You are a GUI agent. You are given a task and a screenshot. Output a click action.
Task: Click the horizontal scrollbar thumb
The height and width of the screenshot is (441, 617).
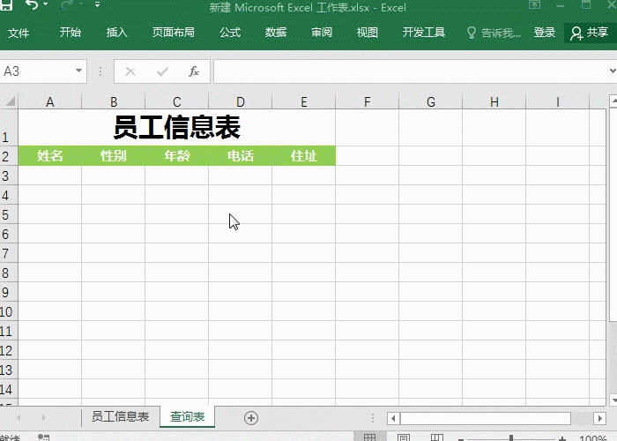[485, 418]
